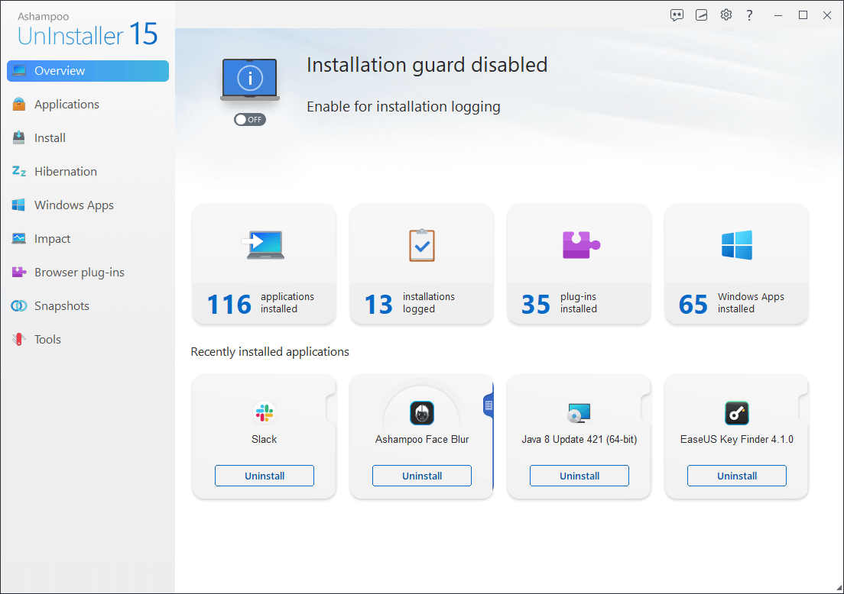Open Browser plug-ins via puzzle icon

21,272
